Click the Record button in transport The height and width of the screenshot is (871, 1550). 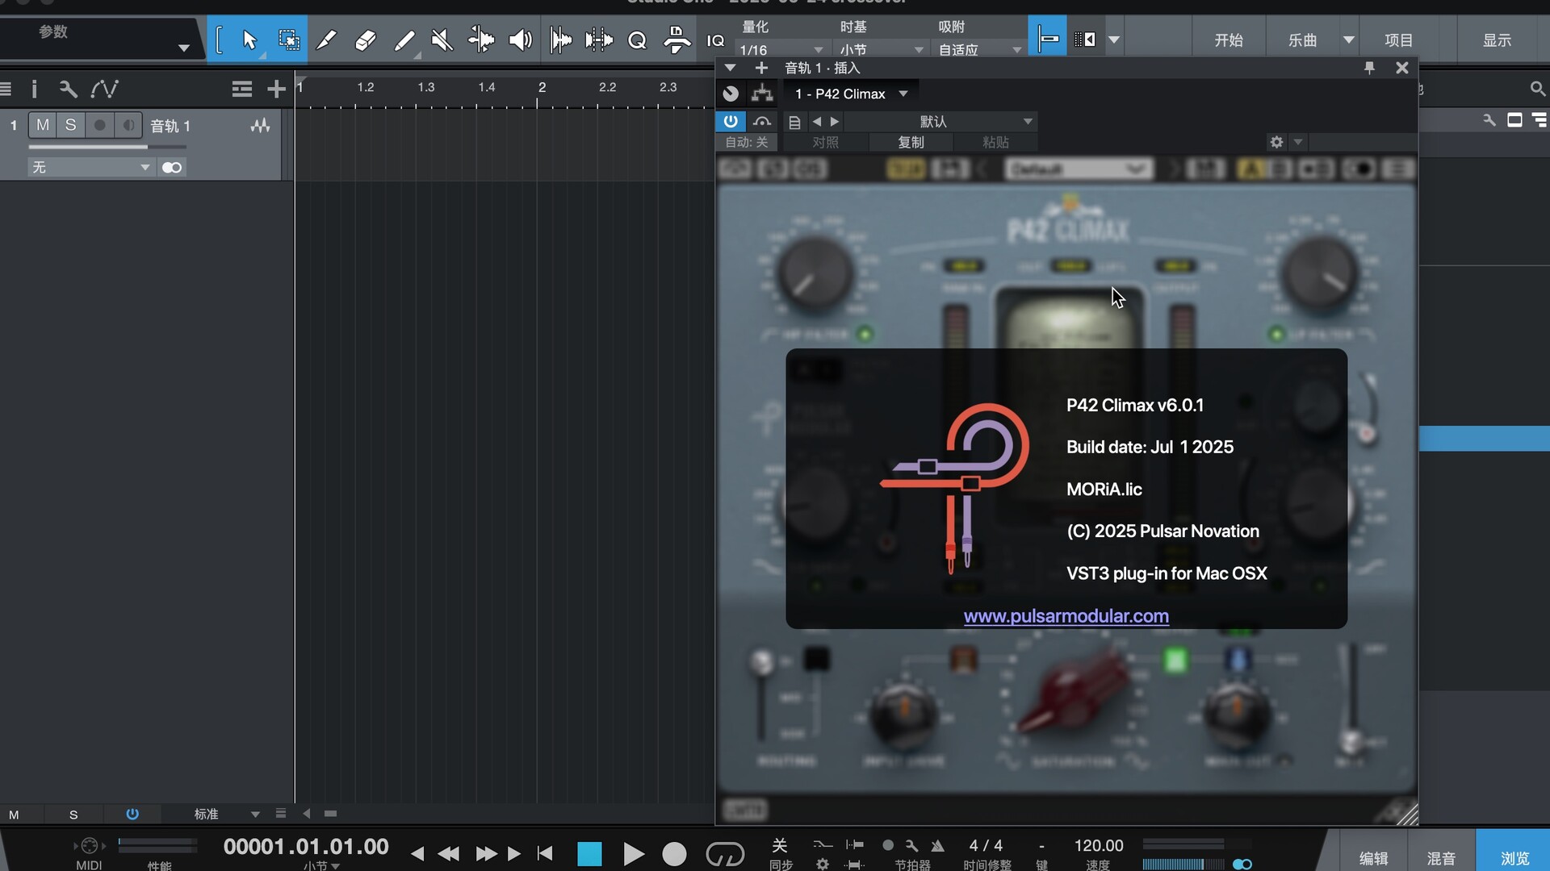(x=674, y=853)
